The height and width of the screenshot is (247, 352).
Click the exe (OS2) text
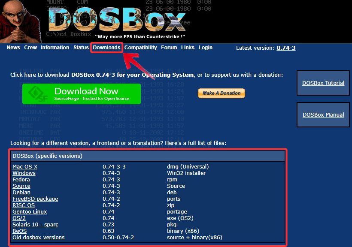(x=180, y=218)
